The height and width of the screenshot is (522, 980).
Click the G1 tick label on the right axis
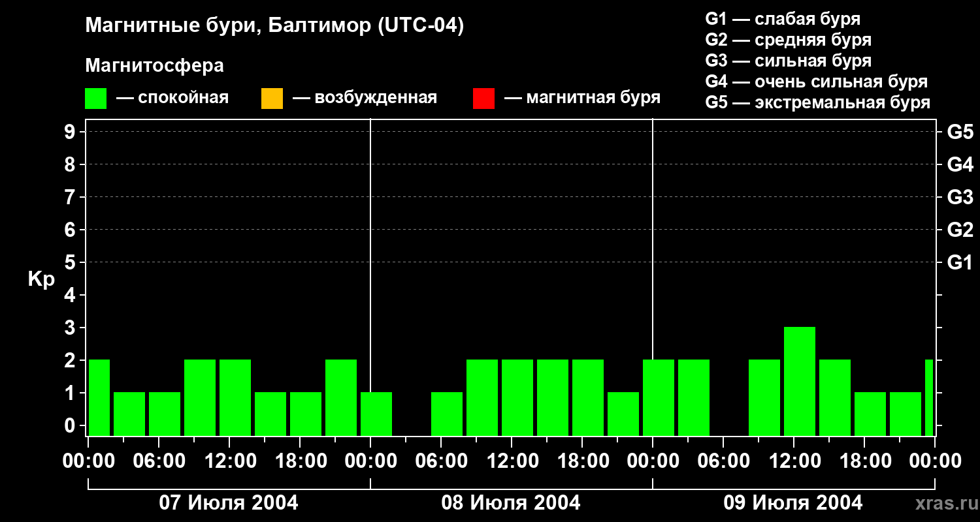960,262
